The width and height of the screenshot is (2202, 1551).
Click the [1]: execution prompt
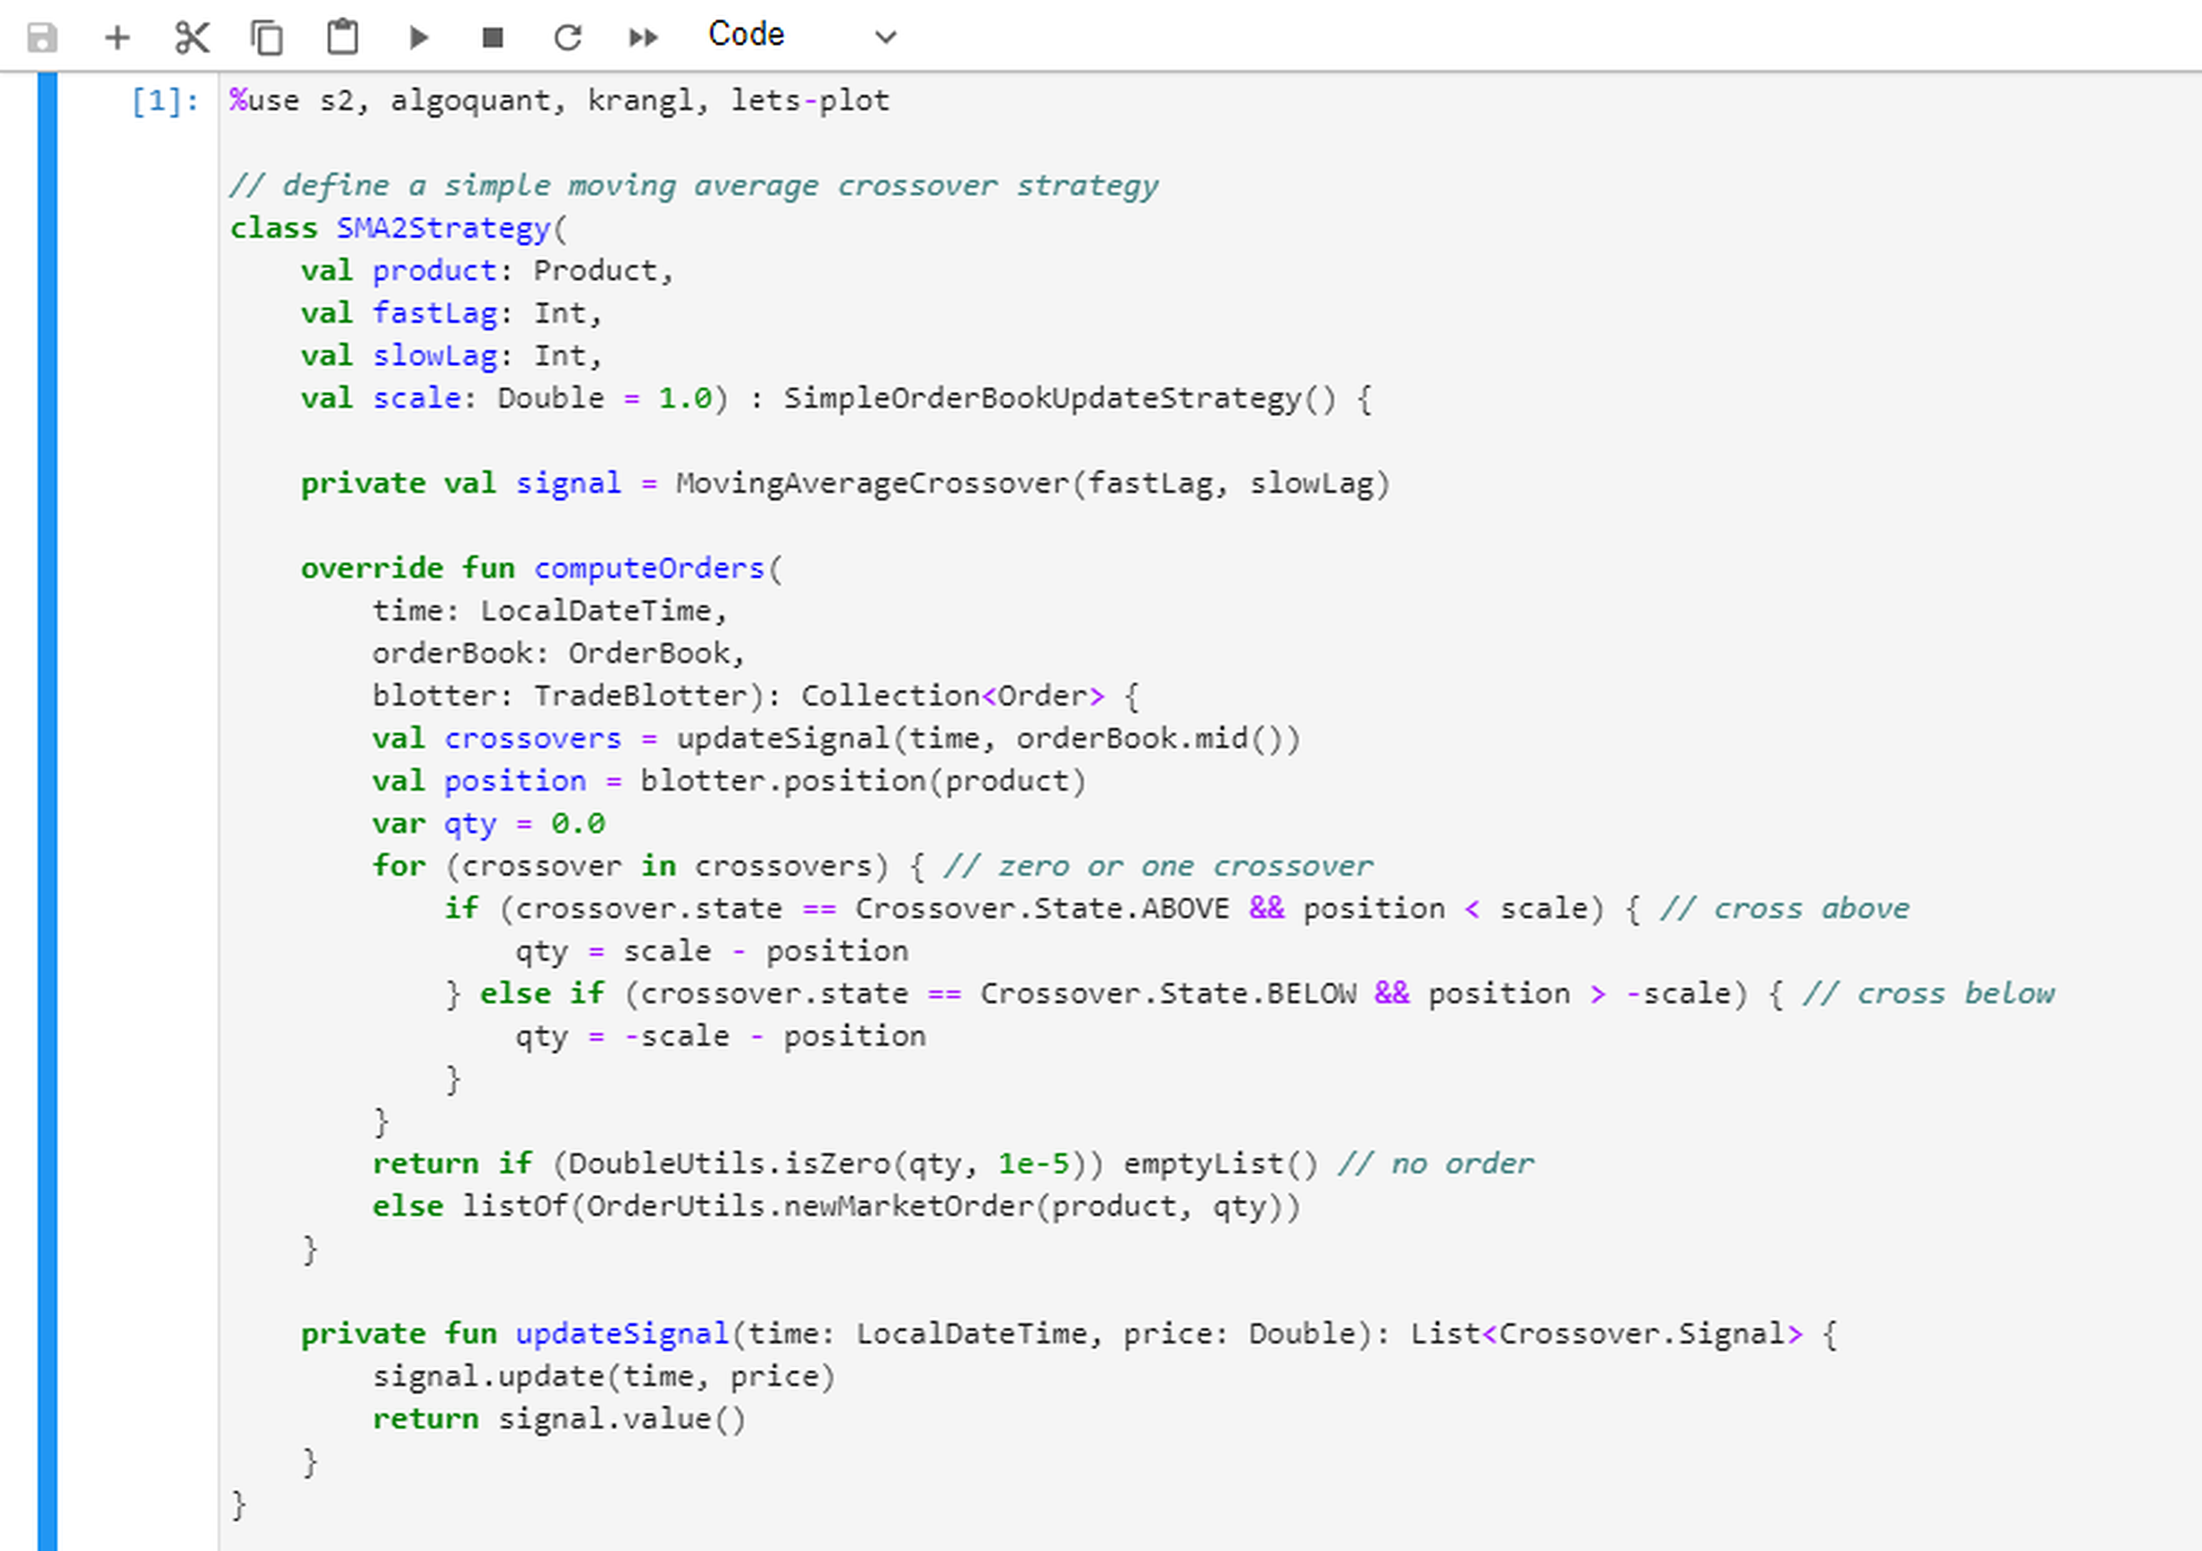pyautogui.click(x=166, y=101)
